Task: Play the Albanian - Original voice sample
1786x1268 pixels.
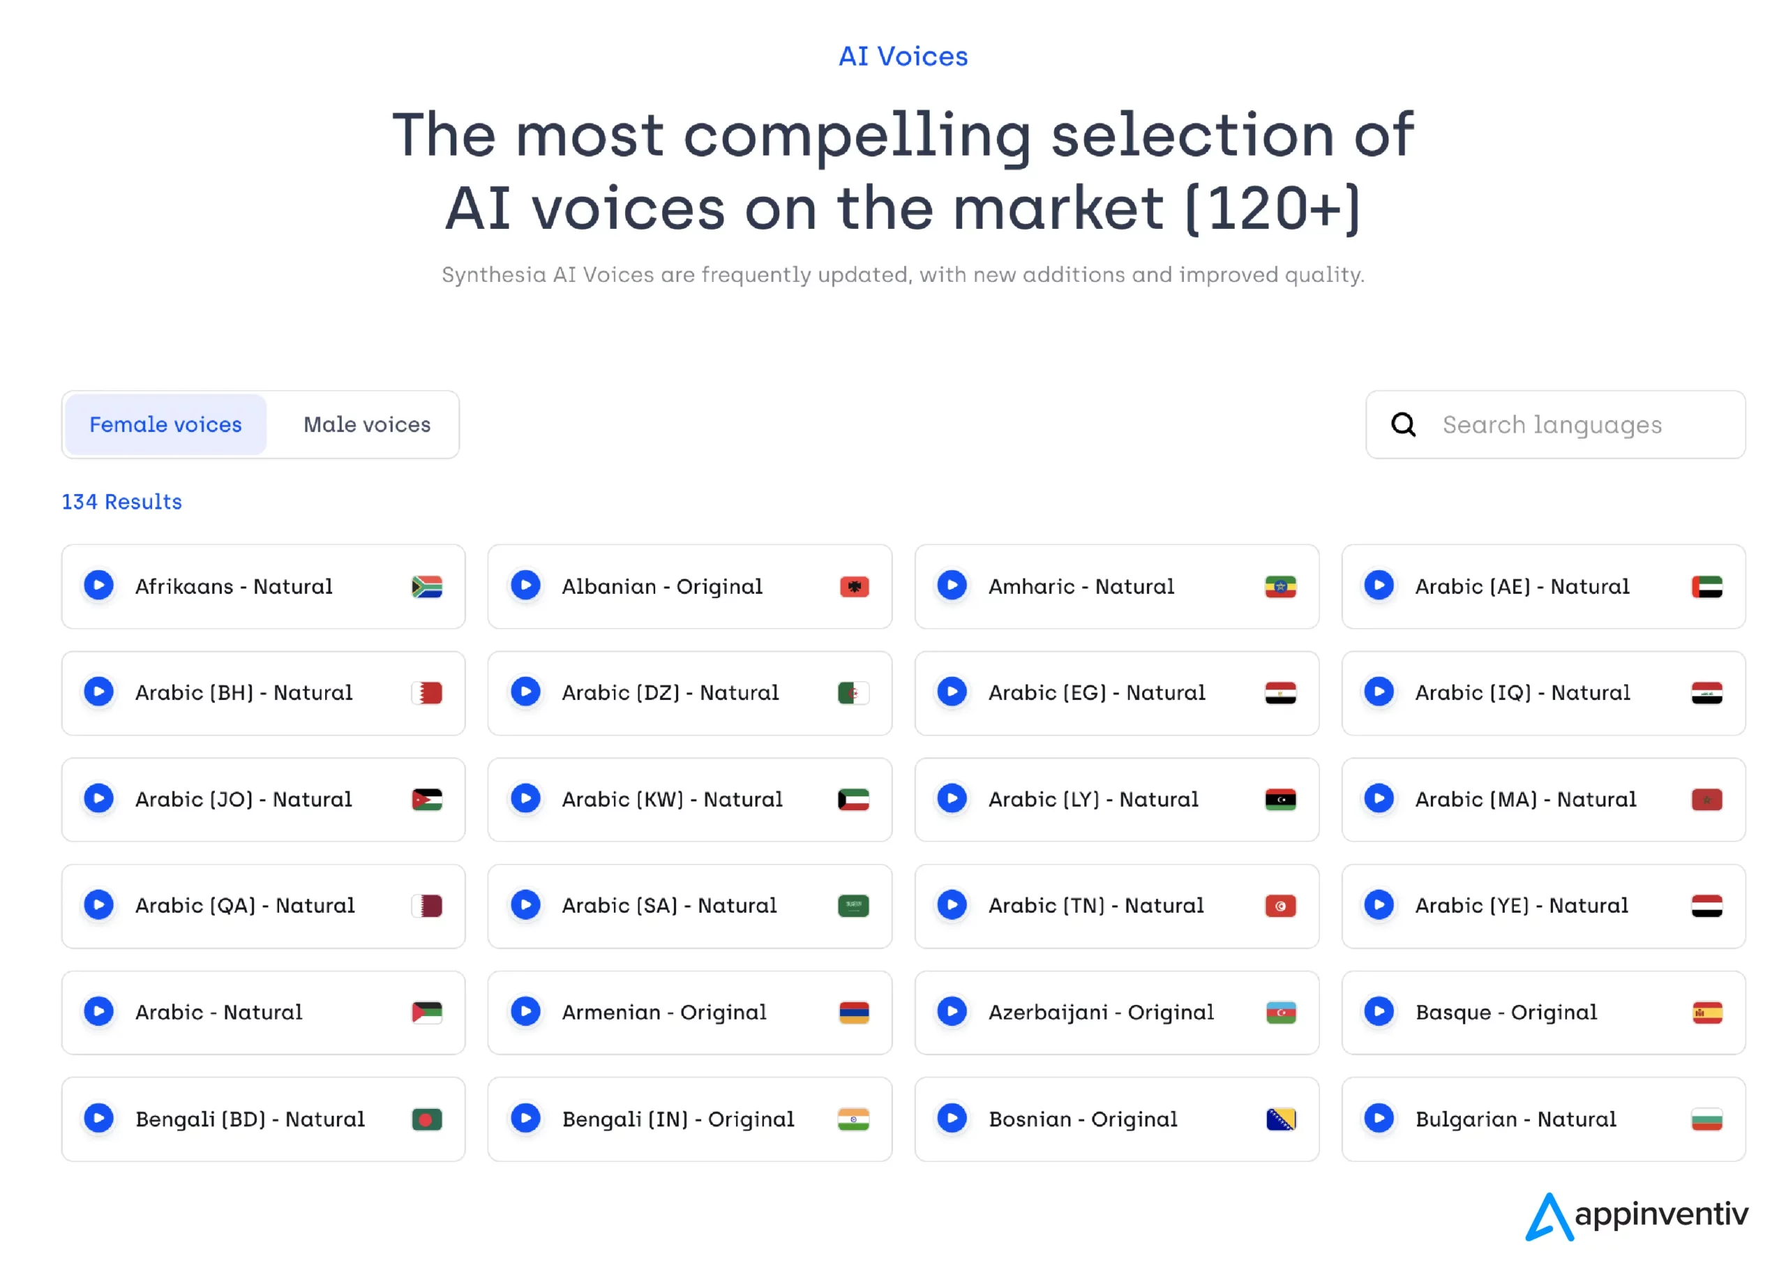Action: pos(525,585)
